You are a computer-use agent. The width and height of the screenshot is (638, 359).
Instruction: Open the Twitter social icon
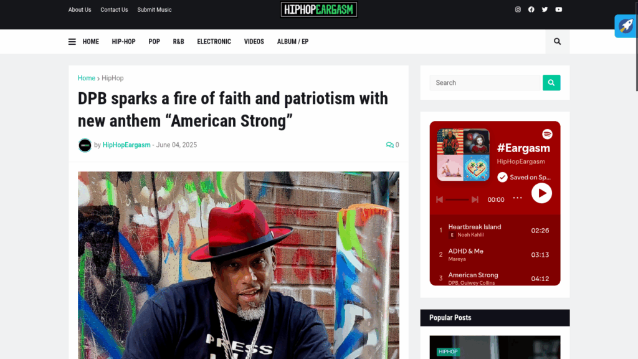[x=545, y=9]
